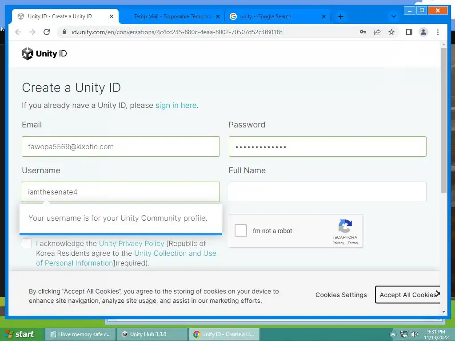Image resolution: width=455 pixels, height=341 pixels.
Task: Bookmark this page with the star icon
Action: (391, 32)
